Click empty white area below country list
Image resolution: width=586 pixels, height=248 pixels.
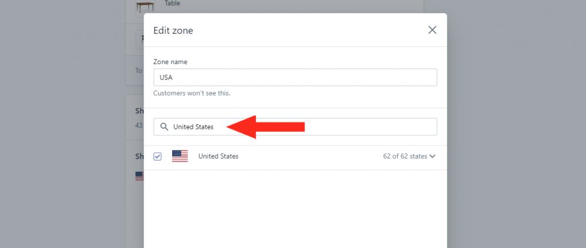pos(295,210)
